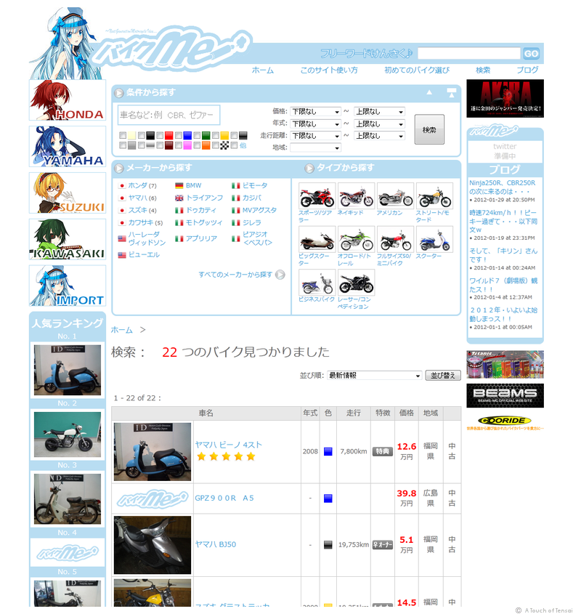
Task: Click the black color swatch
Action: point(150,135)
